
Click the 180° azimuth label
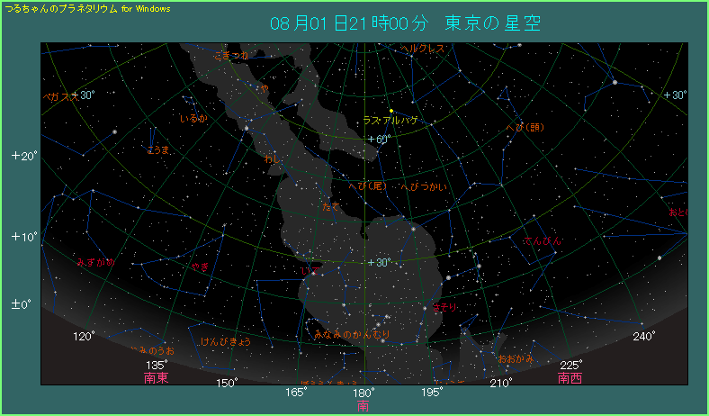(x=363, y=393)
